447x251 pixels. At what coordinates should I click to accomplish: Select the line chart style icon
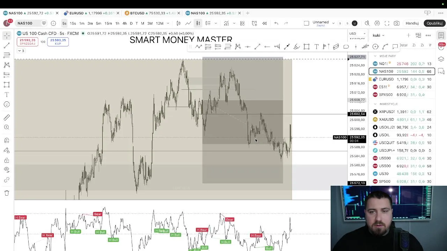(x=188, y=23)
